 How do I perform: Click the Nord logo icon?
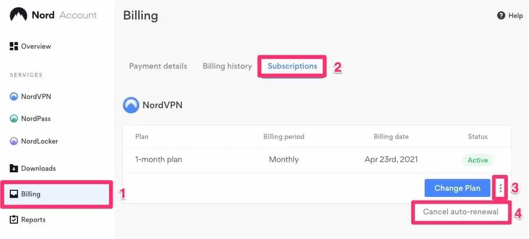point(19,15)
